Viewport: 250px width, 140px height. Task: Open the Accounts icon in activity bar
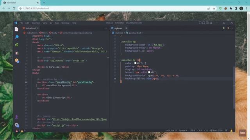pyautogui.click(x=16, y=117)
